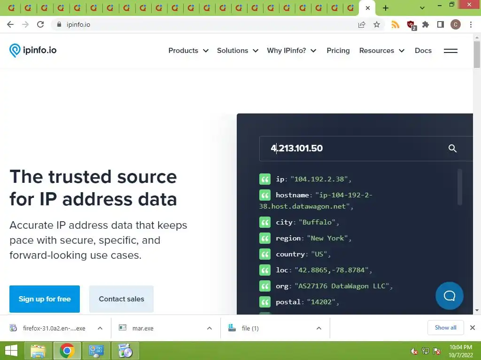This screenshot has width=481, height=360.
Task: Expand the Why IPinfo? menu
Action: point(291,51)
